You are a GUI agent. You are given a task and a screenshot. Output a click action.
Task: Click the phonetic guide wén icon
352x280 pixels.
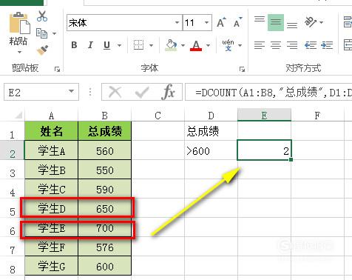tap(228, 45)
